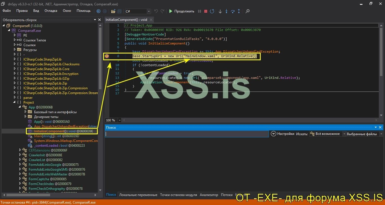Screen dimensions: 385x205
Task: Click the Restart debugging icon
Action: (x=212, y=11)
